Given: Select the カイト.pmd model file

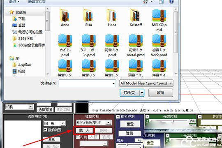Looking at the screenshot, I should tap(65, 45).
